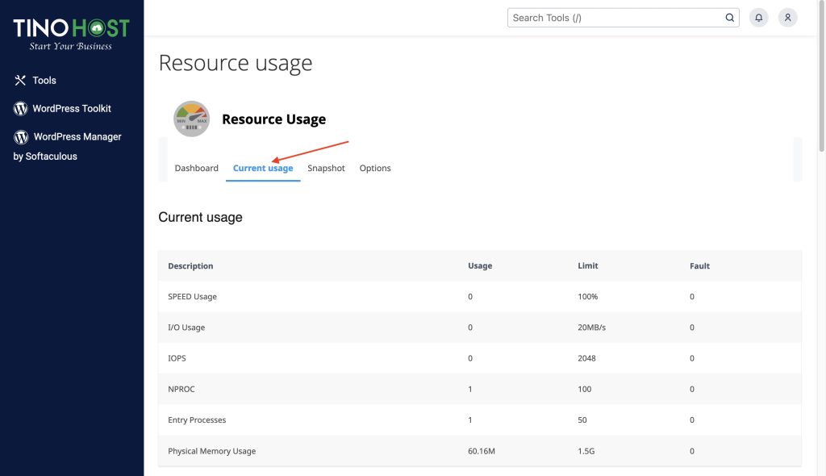Click the Tools wrench icon in sidebar

pos(20,80)
